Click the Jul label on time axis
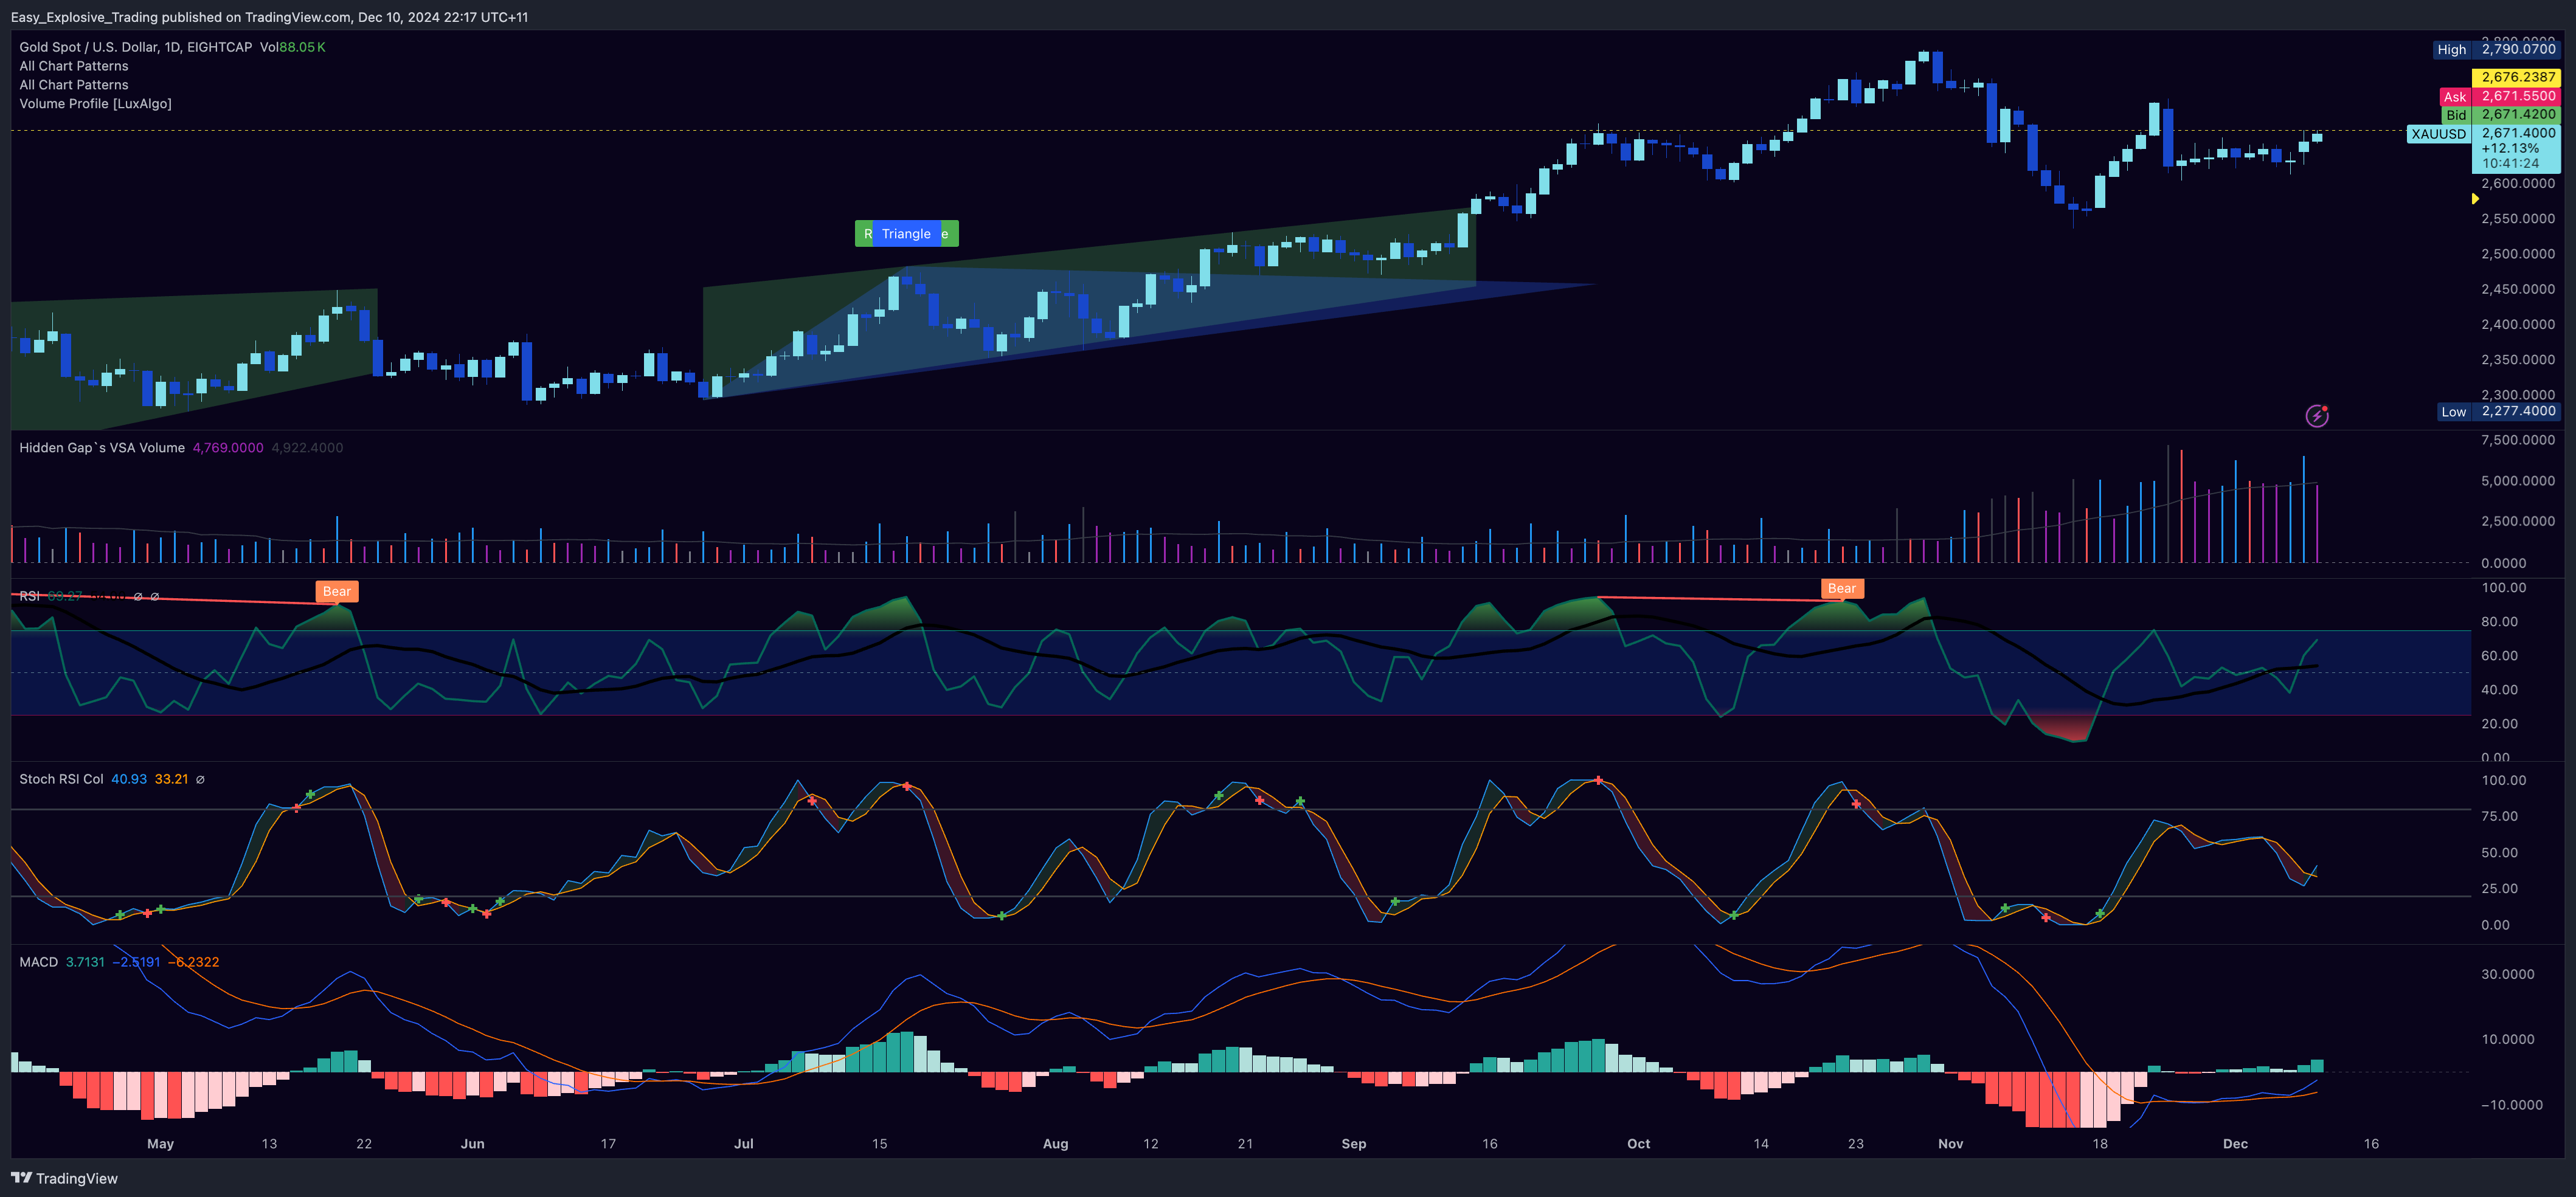This screenshot has height=1197, width=2576. 743,1144
